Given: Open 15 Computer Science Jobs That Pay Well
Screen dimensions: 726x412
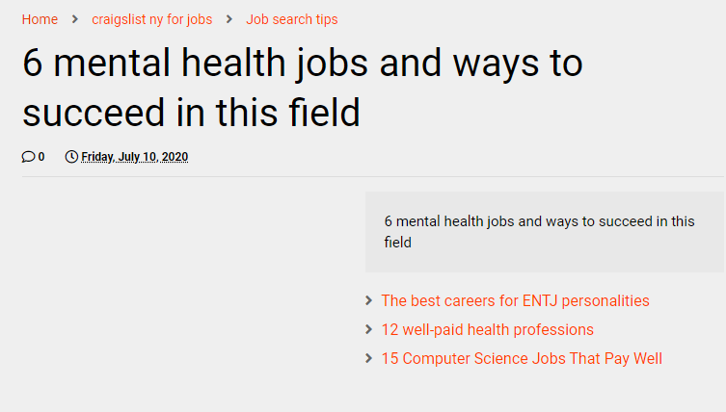Looking at the screenshot, I should point(522,359).
